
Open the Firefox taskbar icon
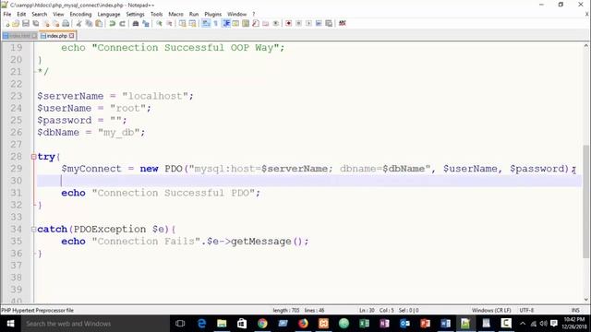303,324
